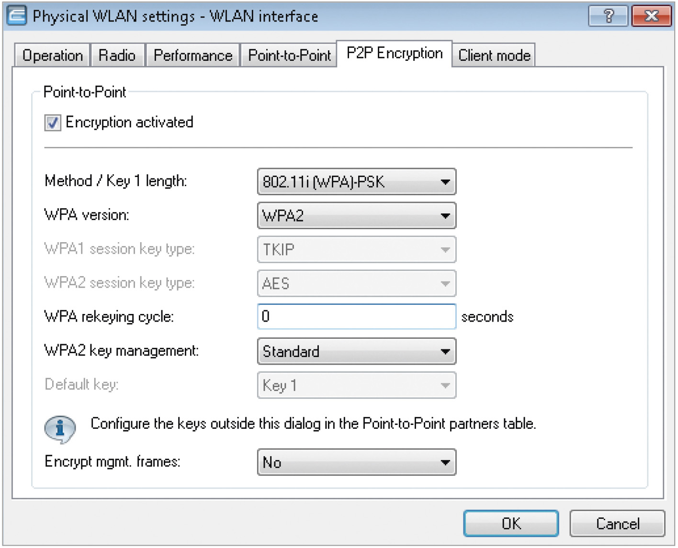Click the window icon in the title bar
Image resolution: width=678 pixels, height=548 pixels.
[x=16, y=16]
